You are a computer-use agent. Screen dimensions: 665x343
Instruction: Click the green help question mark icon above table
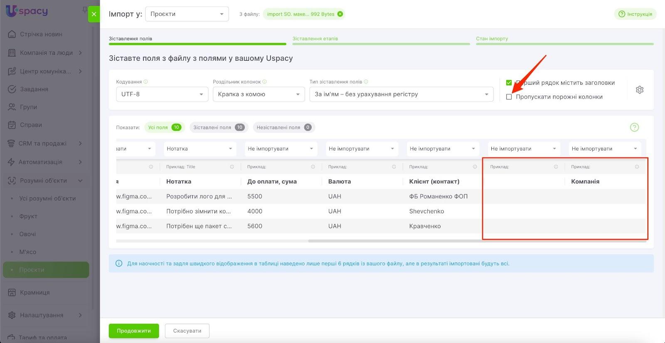(634, 127)
